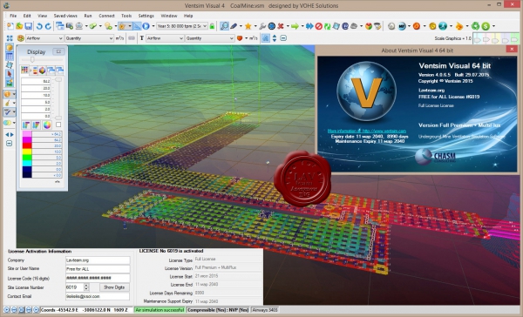This screenshot has height=317, width=523.
Task: Open the Tools menu
Action: click(x=126, y=16)
